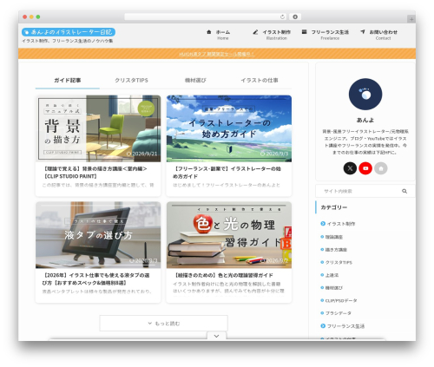Click the magnifying glass search icon

coord(404,191)
